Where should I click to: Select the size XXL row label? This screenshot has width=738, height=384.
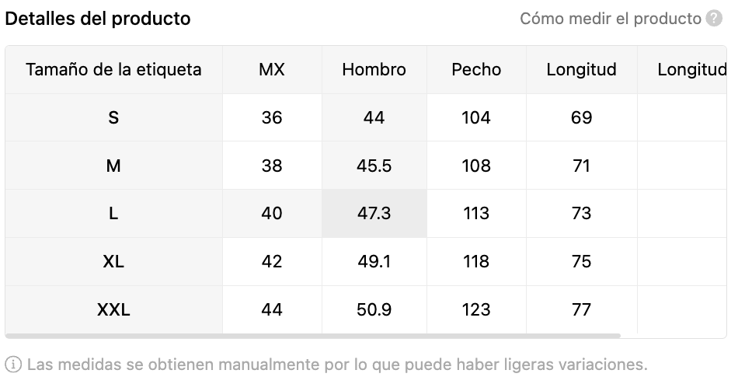tap(113, 309)
